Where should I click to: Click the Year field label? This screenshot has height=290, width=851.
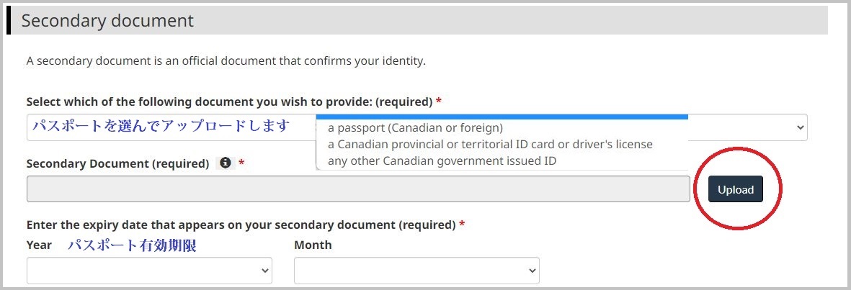(x=39, y=245)
